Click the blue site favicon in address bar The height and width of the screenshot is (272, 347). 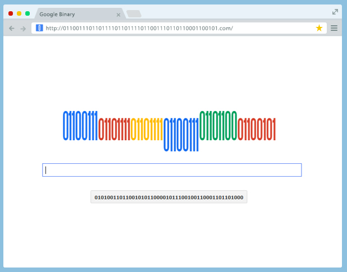[x=39, y=28]
